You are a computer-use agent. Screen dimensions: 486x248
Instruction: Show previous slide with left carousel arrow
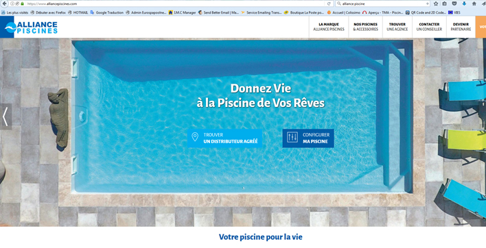click(5, 116)
